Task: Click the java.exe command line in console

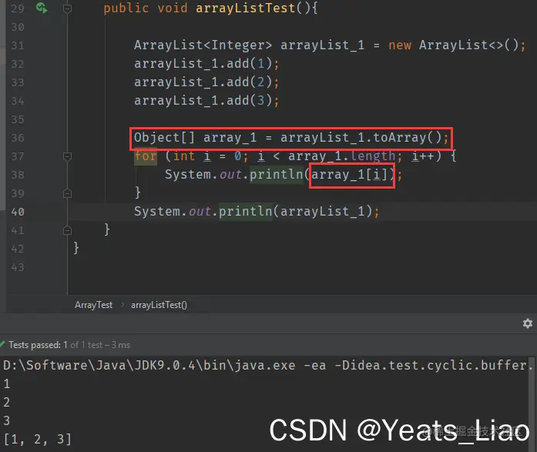Action: [267, 366]
